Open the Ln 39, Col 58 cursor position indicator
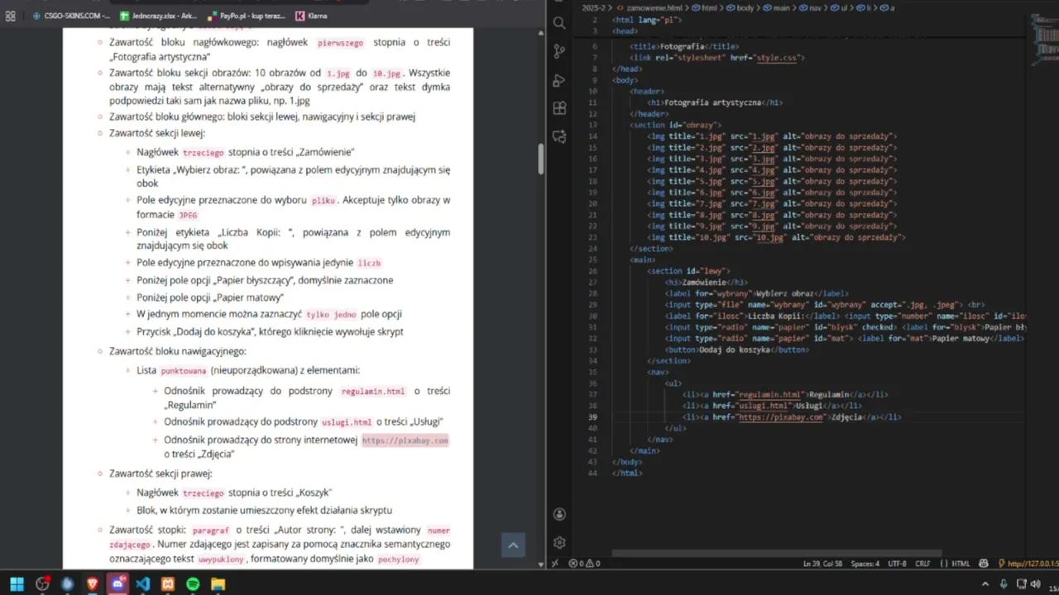This screenshot has height=595, width=1059. tap(822, 564)
